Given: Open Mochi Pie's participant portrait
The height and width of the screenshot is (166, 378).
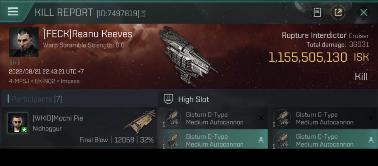Looking at the screenshot, I should point(18,123).
